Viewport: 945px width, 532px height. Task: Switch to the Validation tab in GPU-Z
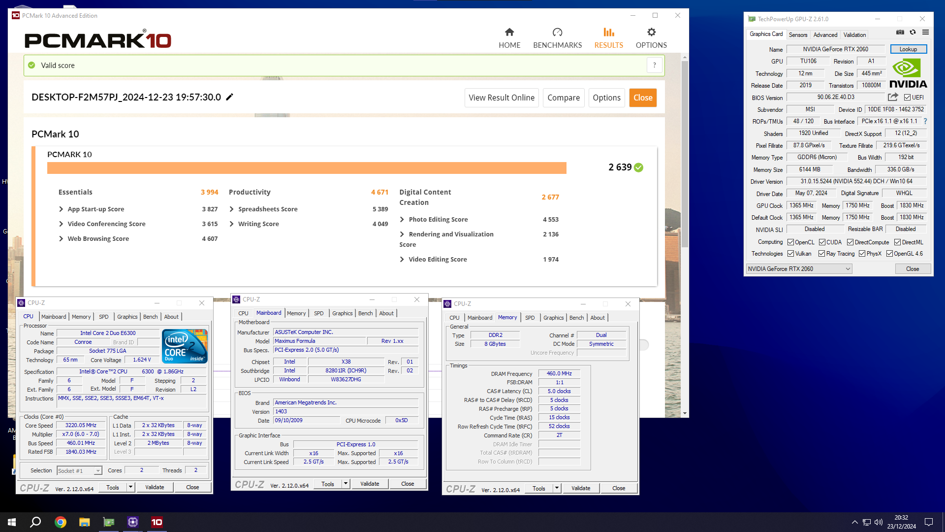tap(854, 35)
